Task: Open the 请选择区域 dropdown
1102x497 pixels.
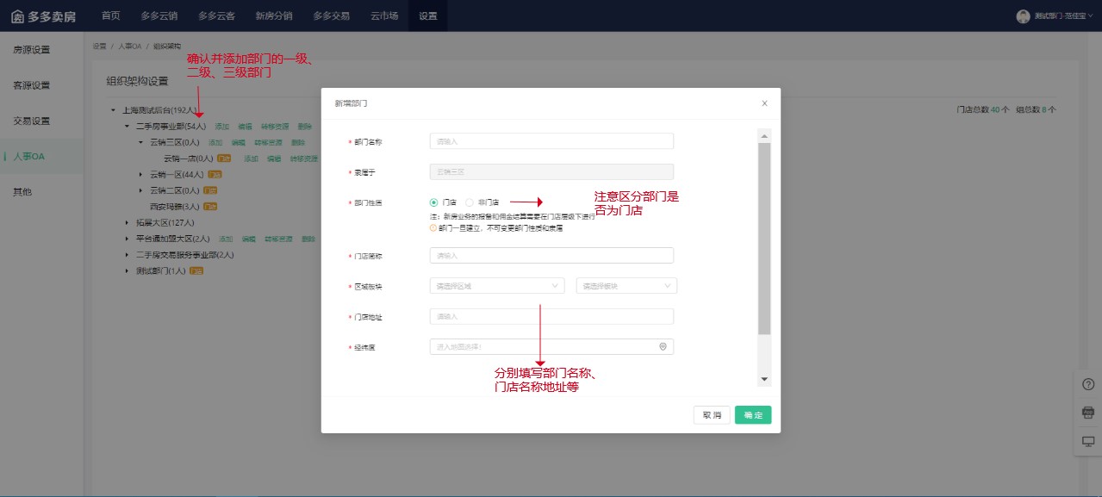Action: tap(497, 285)
